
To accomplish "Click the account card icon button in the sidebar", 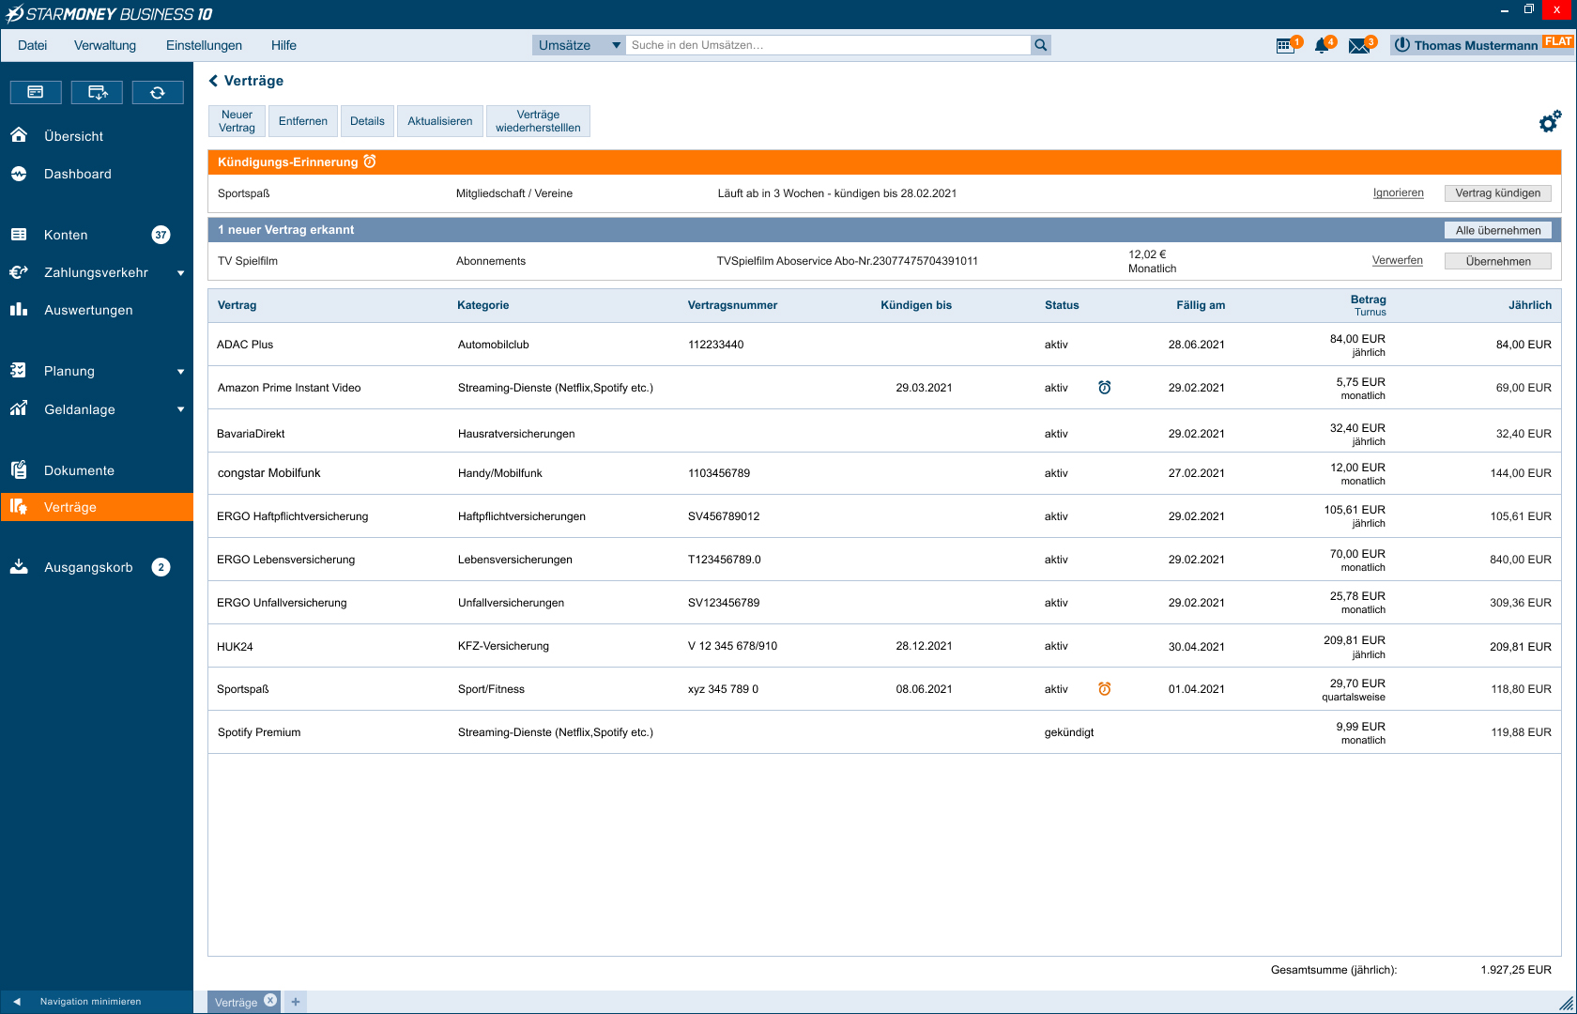I will click(x=36, y=92).
